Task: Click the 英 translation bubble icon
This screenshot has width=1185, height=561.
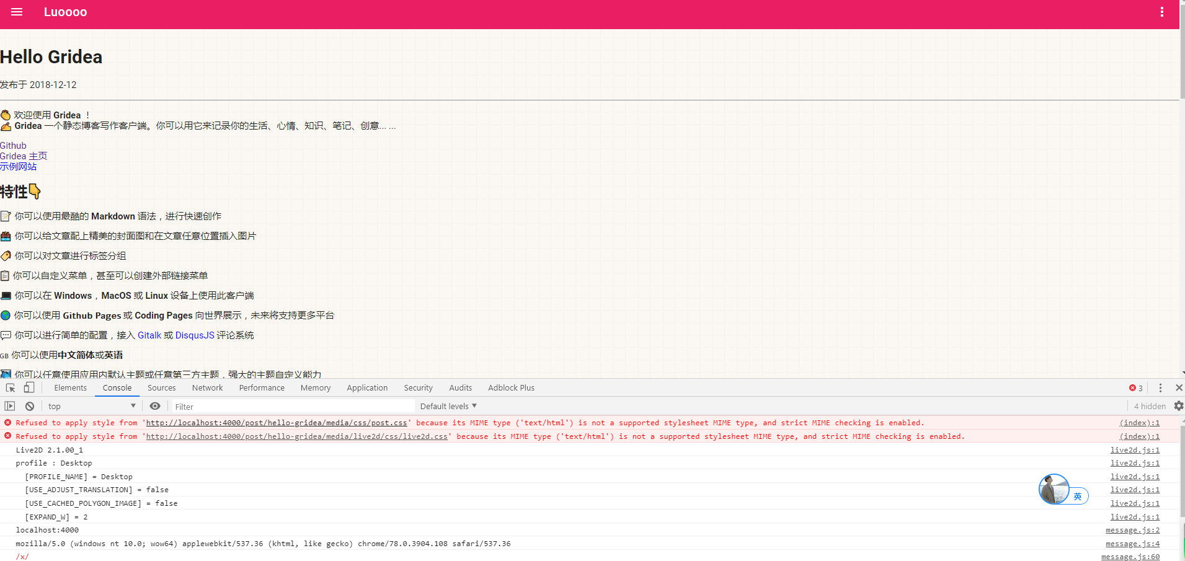Action: pyautogui.click(x=1079, y=496)
